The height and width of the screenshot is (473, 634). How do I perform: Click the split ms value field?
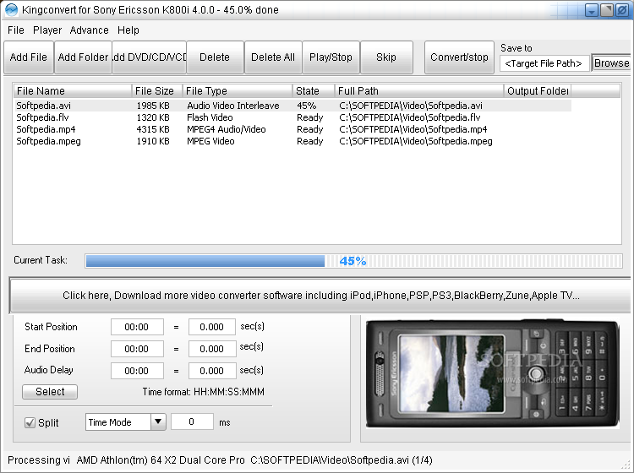[x=192, y=421]
